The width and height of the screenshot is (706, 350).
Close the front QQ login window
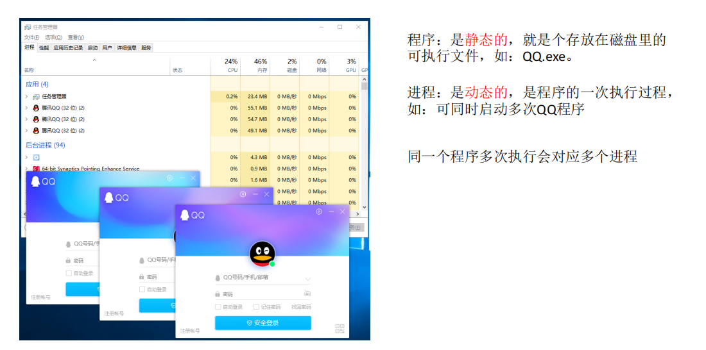coord(343,212)
